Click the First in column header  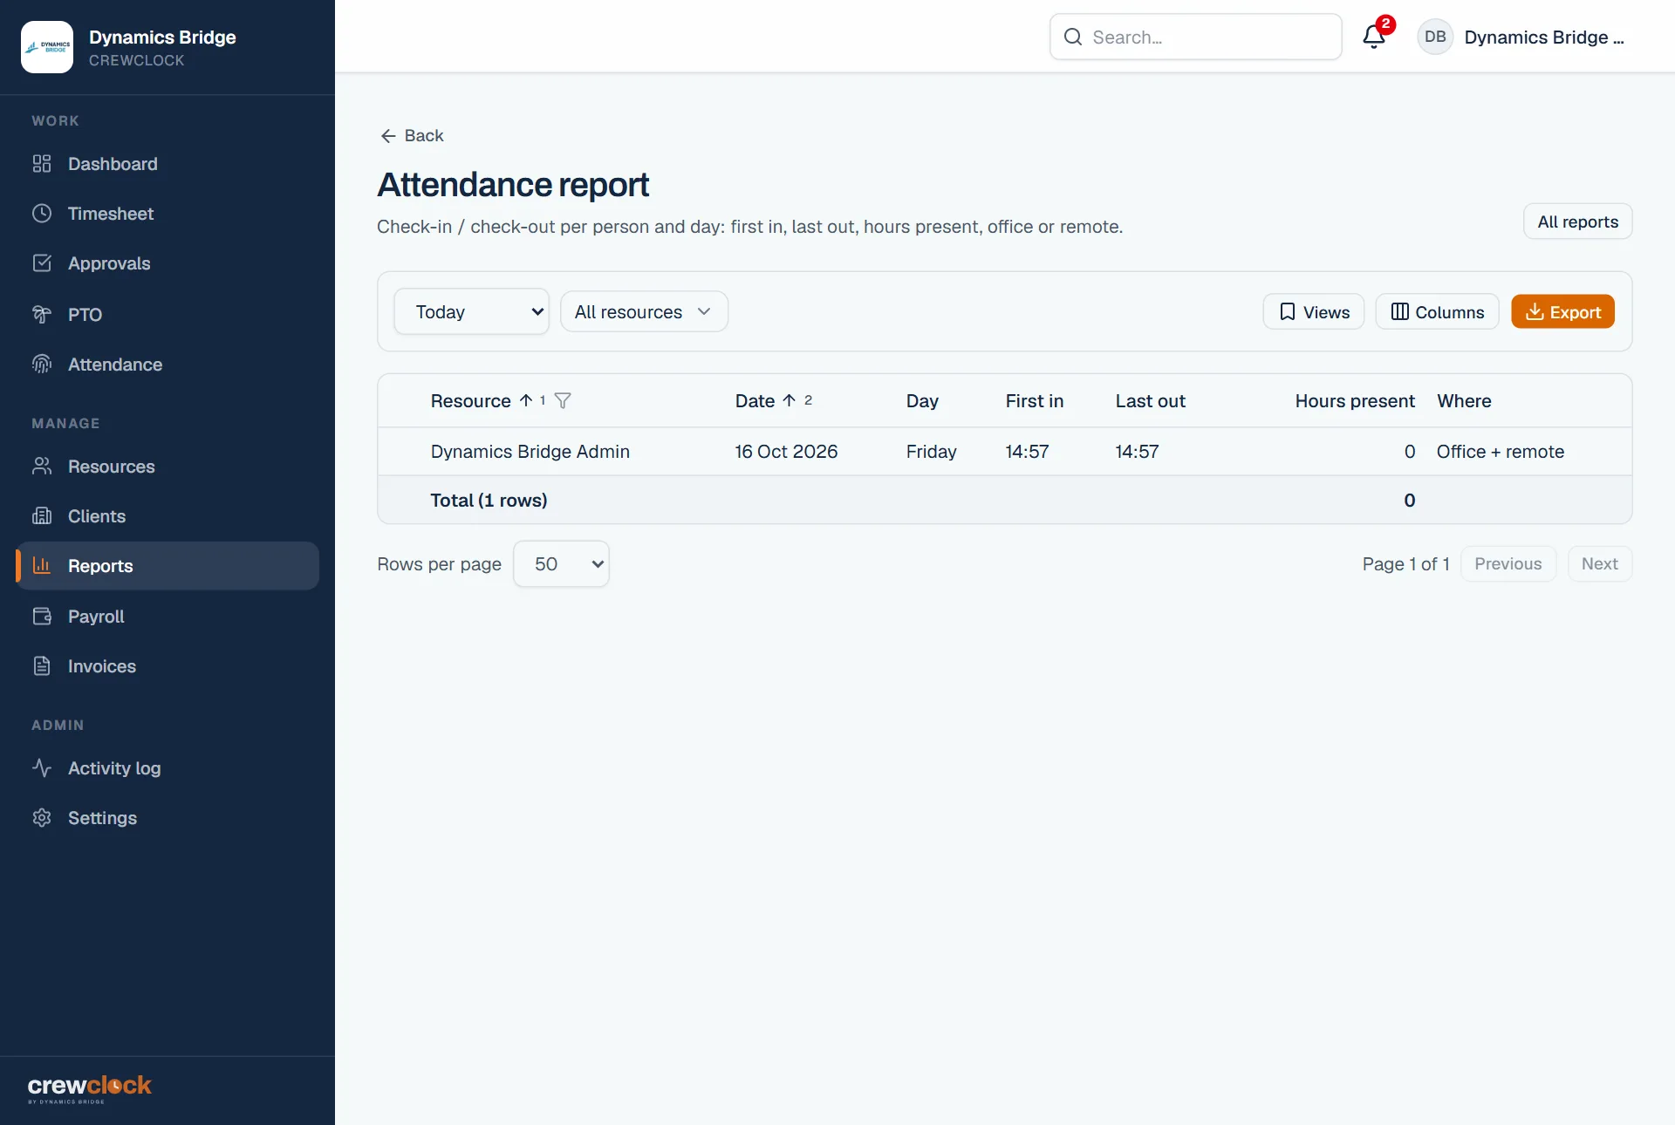click(x=1034, y=401)
